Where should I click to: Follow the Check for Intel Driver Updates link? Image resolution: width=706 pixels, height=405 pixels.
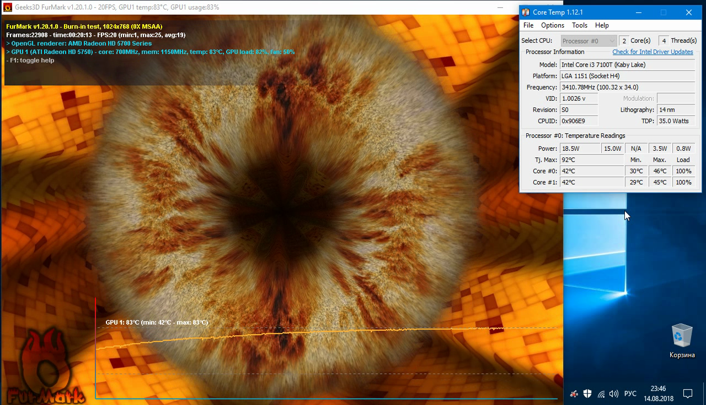(652, 52)
